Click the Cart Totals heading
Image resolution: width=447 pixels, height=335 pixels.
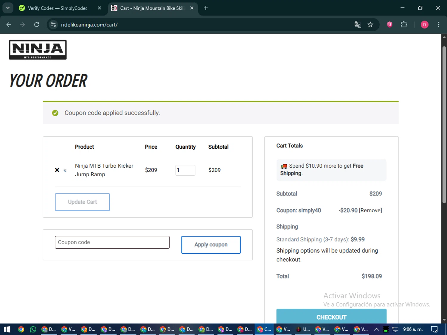click(x=289, y=146)
